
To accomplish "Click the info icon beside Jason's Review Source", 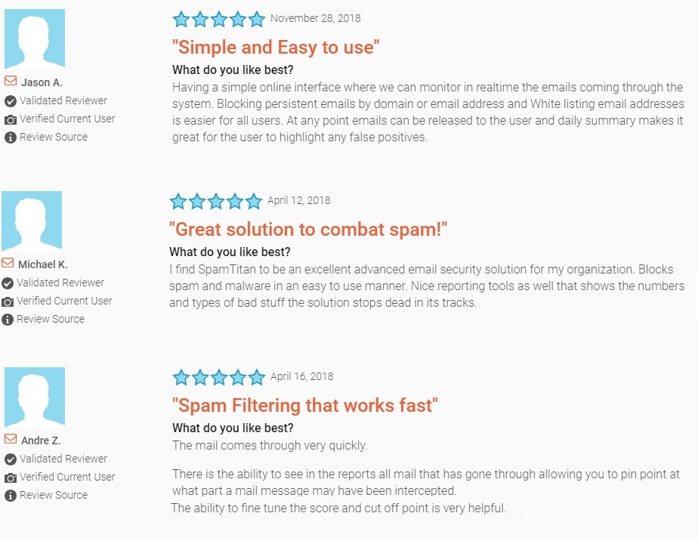I will [11, 138].
